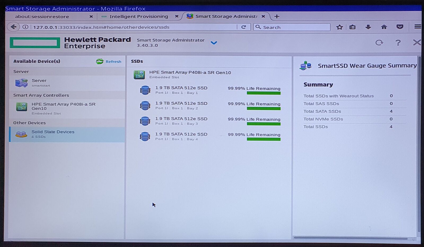Screen dimensions: 424x247
Task: Click the rescan refresh icon in header
Action: [379, 43]
